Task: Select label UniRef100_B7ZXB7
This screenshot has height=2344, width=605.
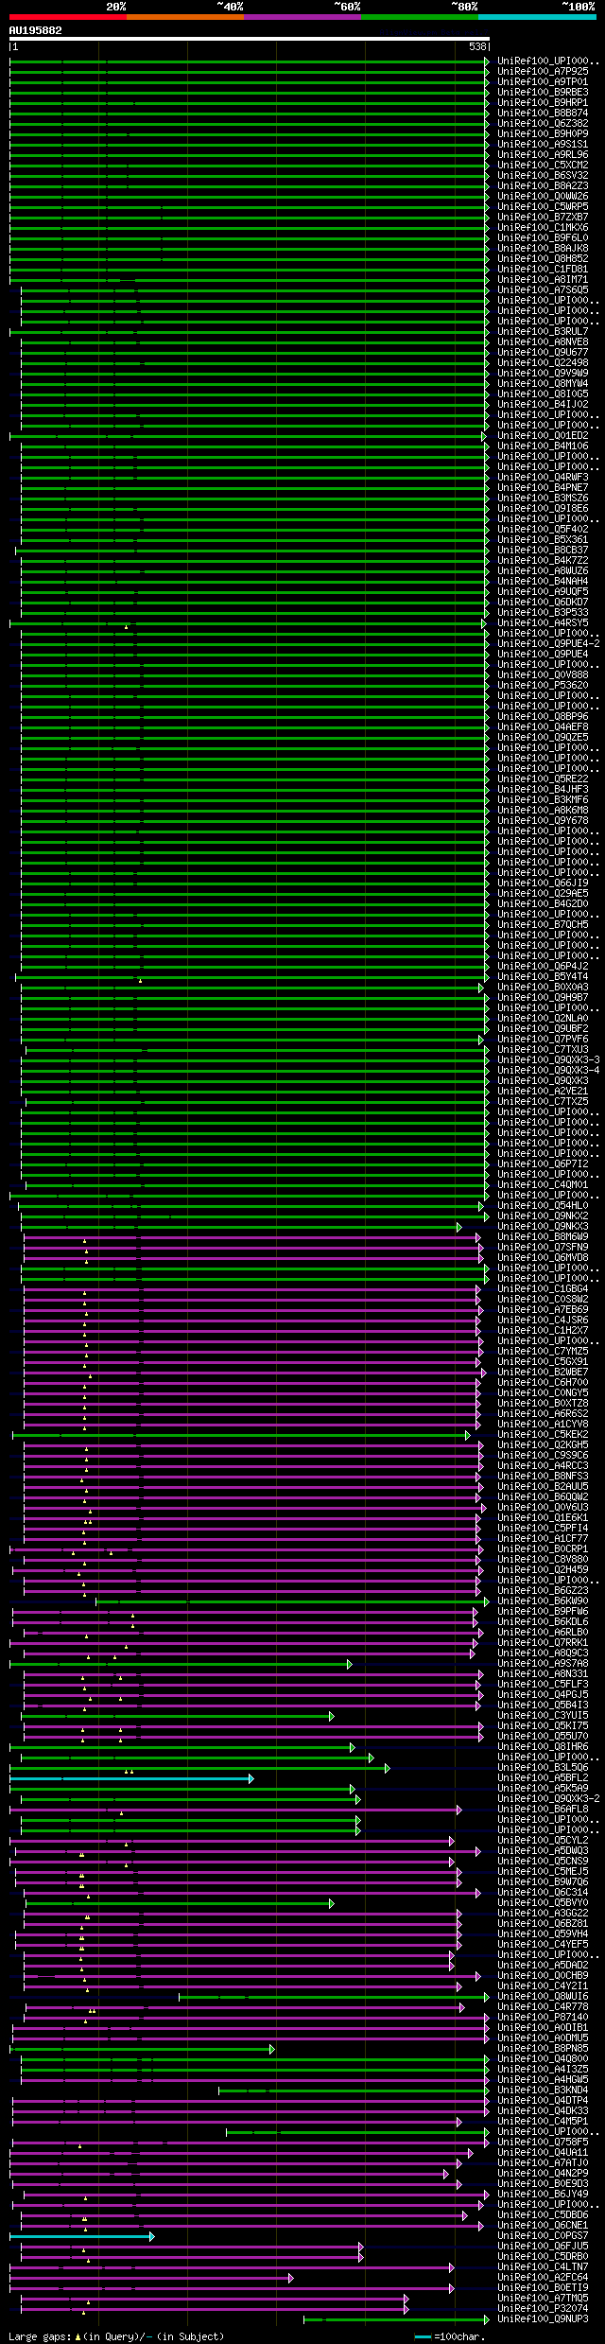Action: click(x=543, y=217)
